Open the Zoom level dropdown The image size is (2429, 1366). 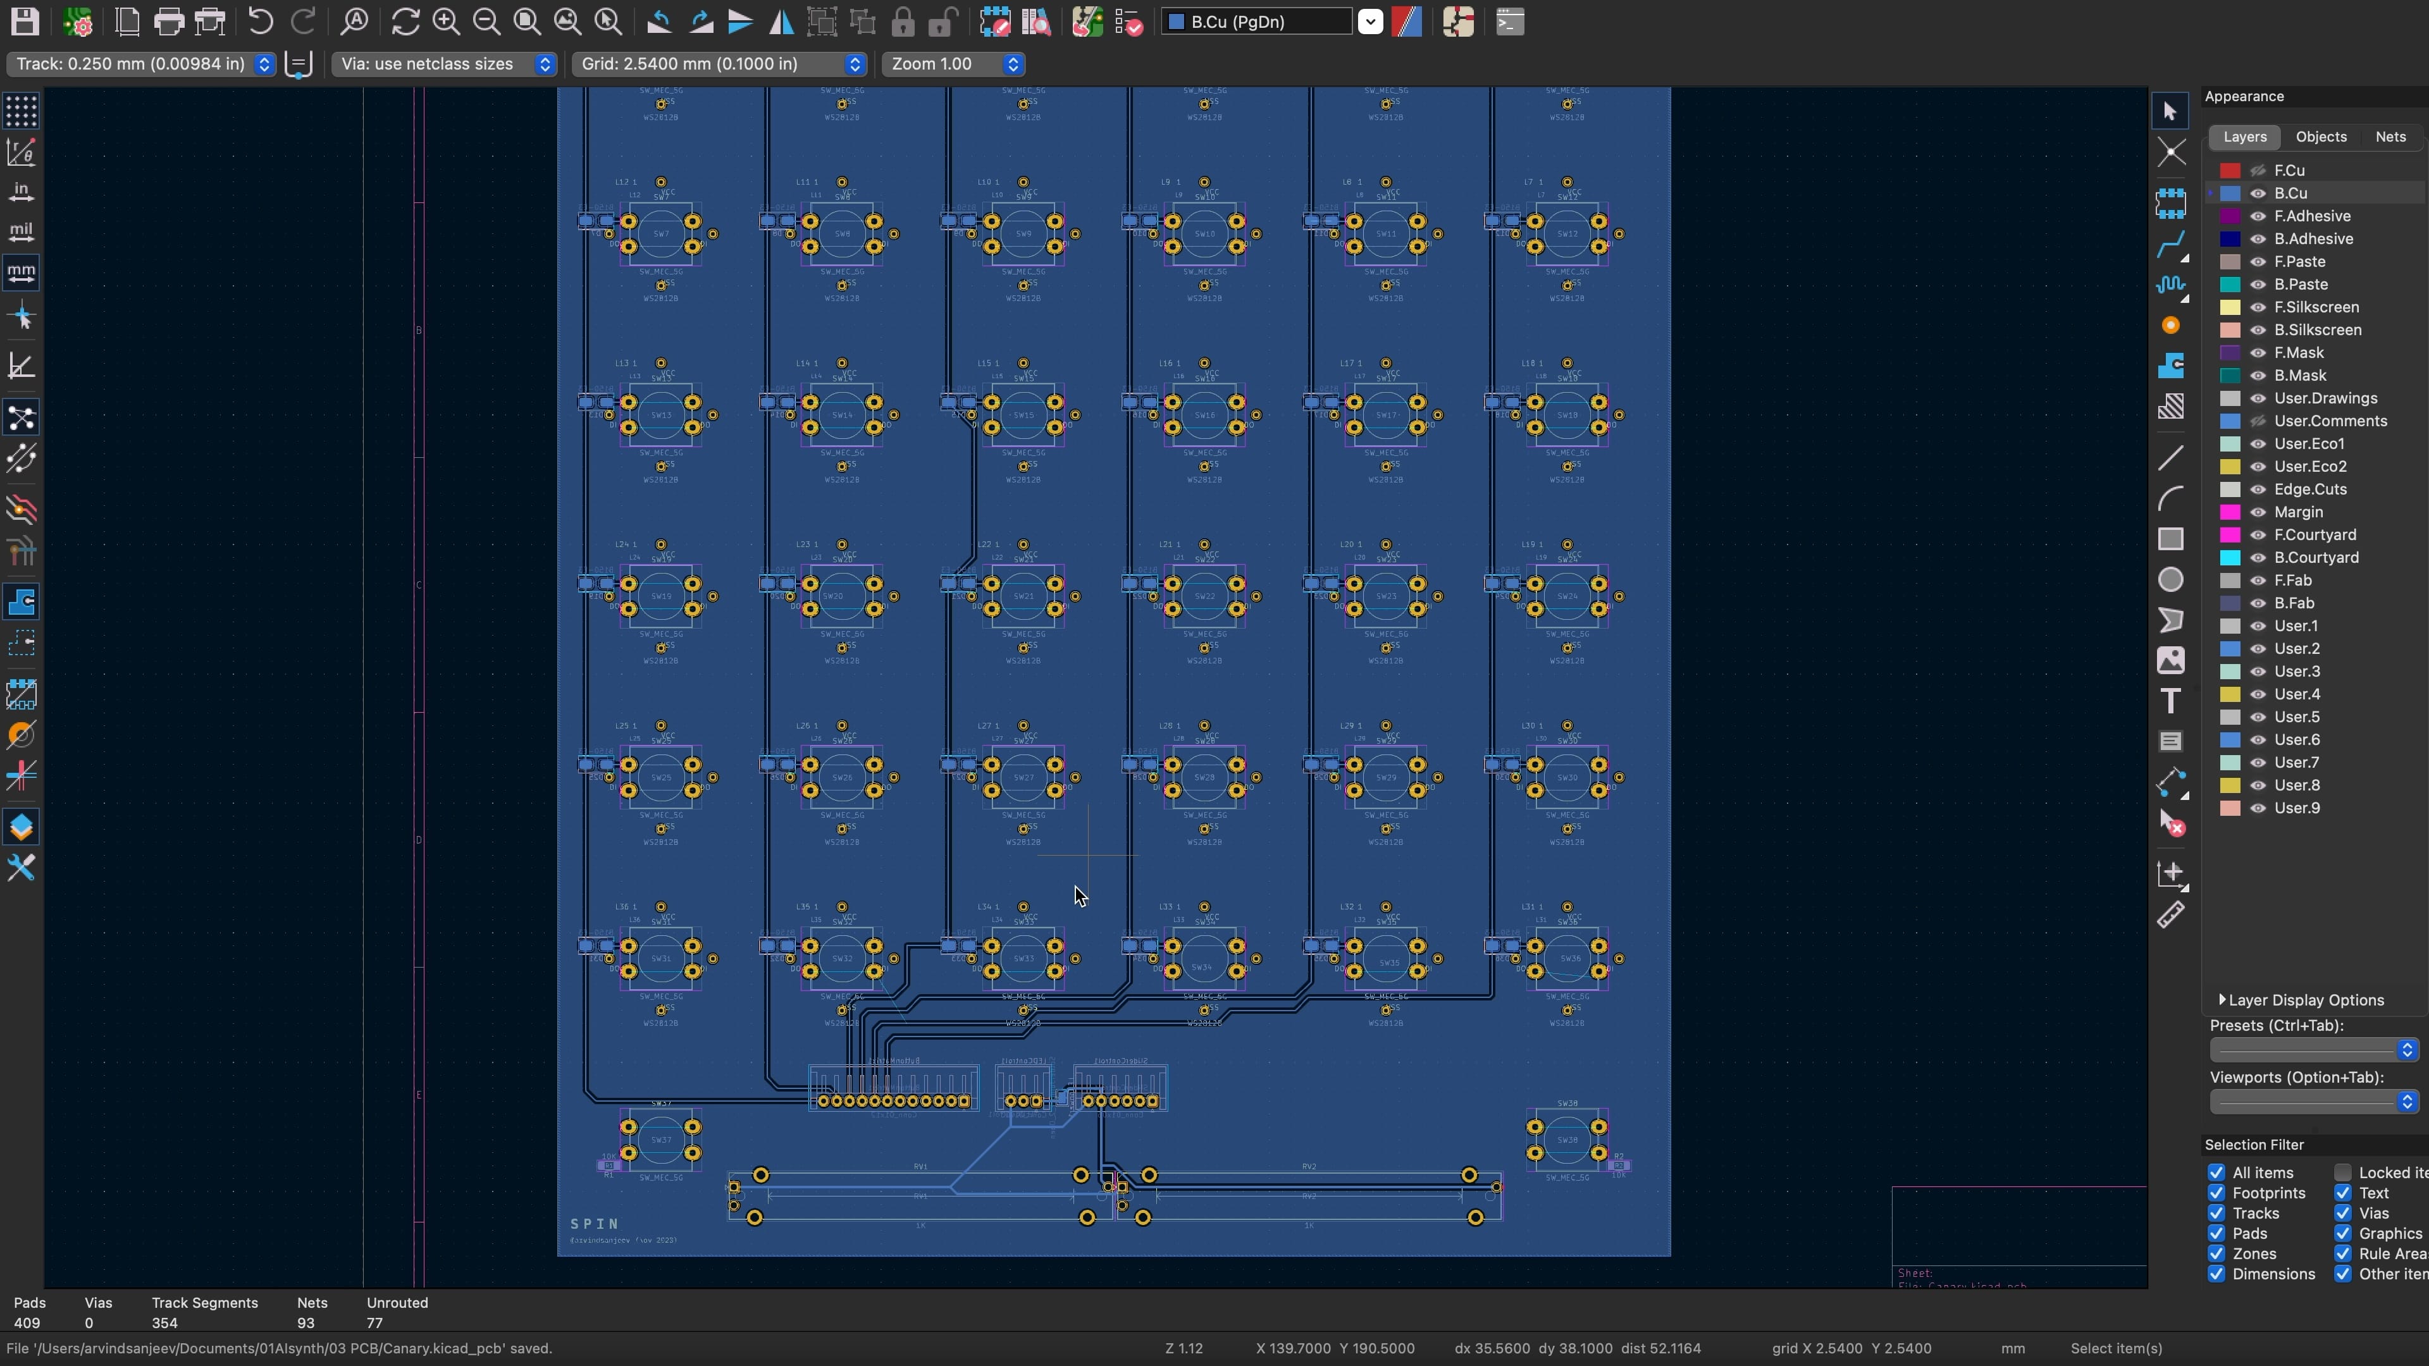click(953, 64)
